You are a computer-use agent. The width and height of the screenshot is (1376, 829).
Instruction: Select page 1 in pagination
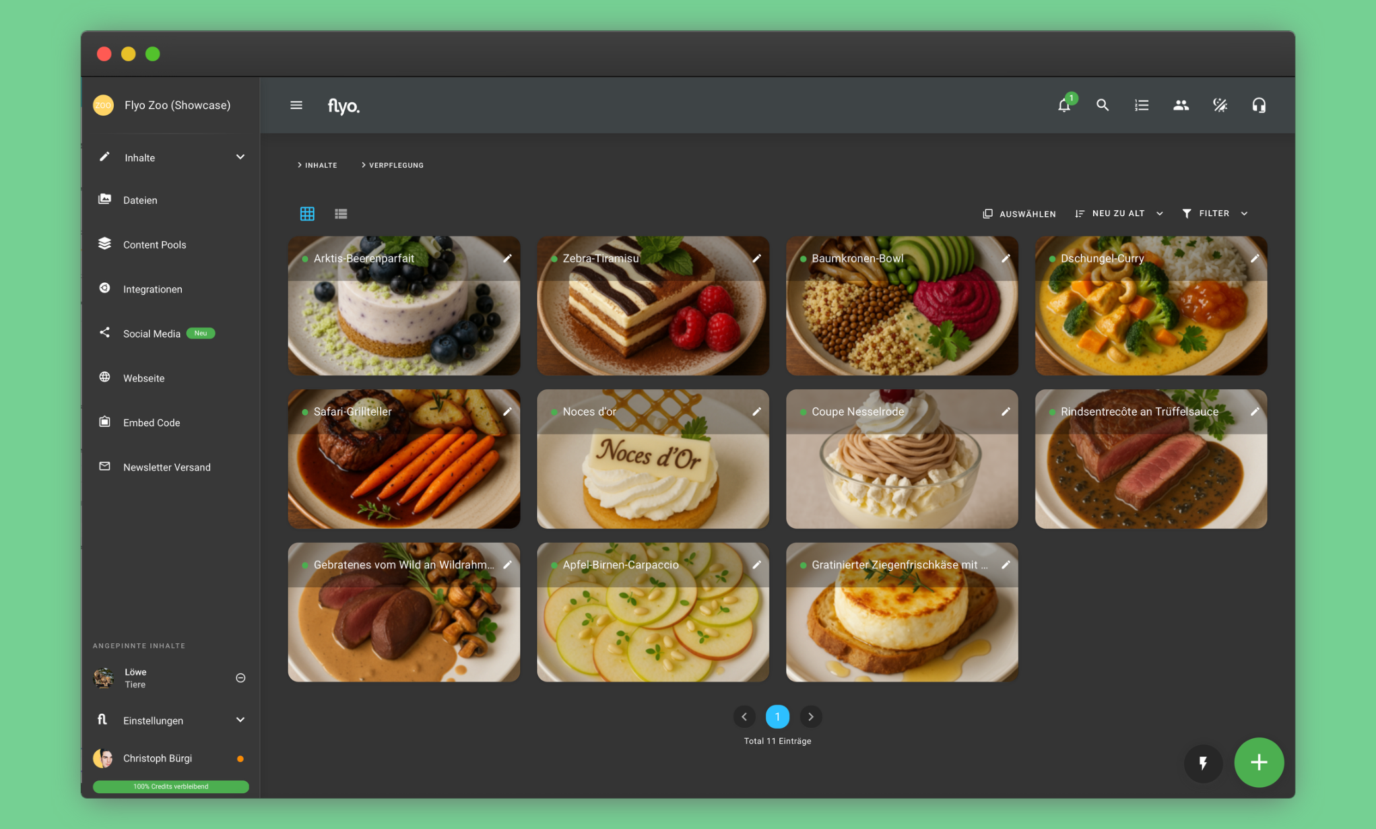click(777, 717)
